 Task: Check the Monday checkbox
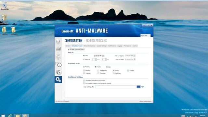(84, 71)
